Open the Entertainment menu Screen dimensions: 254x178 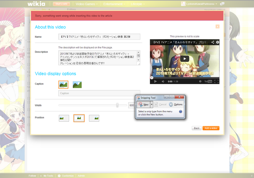coord(114,4)
